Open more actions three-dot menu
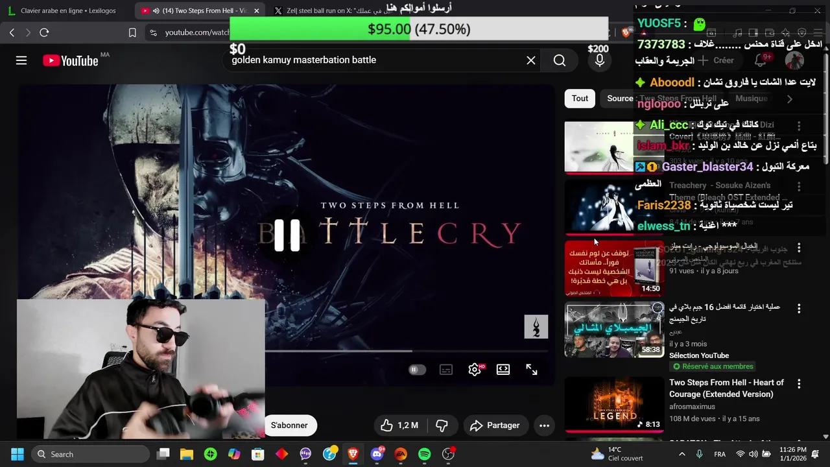This screenshot has width=830, height=467. coord(545,425)
